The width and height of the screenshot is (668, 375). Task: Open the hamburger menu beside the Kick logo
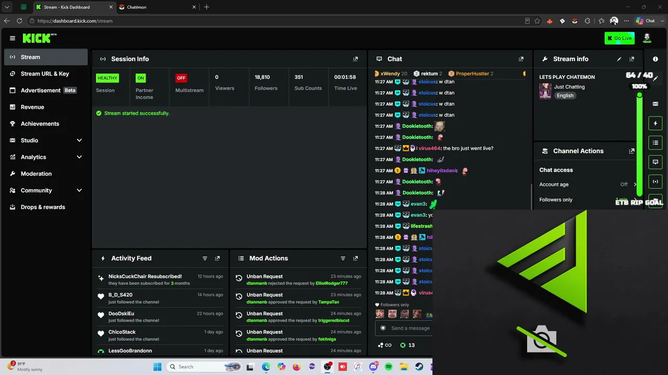pos(13,38)
